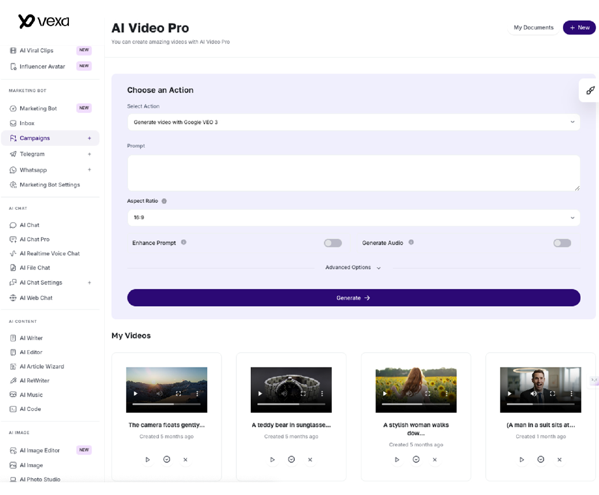
Task: Click the play icon below the teddy bear video
Action: tap(272, 460)
